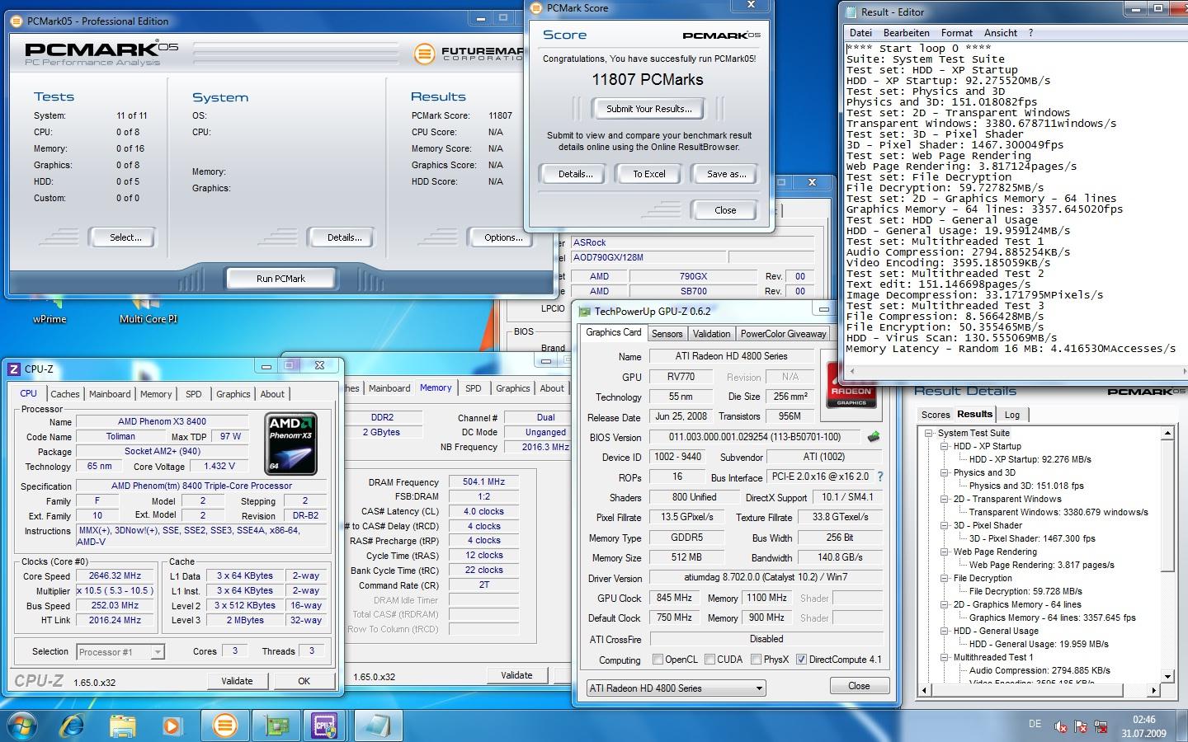Click the Bus Interface question mark in GPU-Z
This screenshot has height=742, width=1188.
(880, 477)
